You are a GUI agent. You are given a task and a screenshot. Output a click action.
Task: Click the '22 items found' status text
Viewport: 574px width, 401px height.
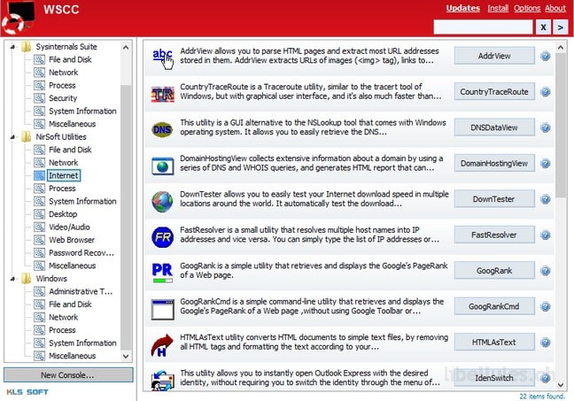[542, 397]
